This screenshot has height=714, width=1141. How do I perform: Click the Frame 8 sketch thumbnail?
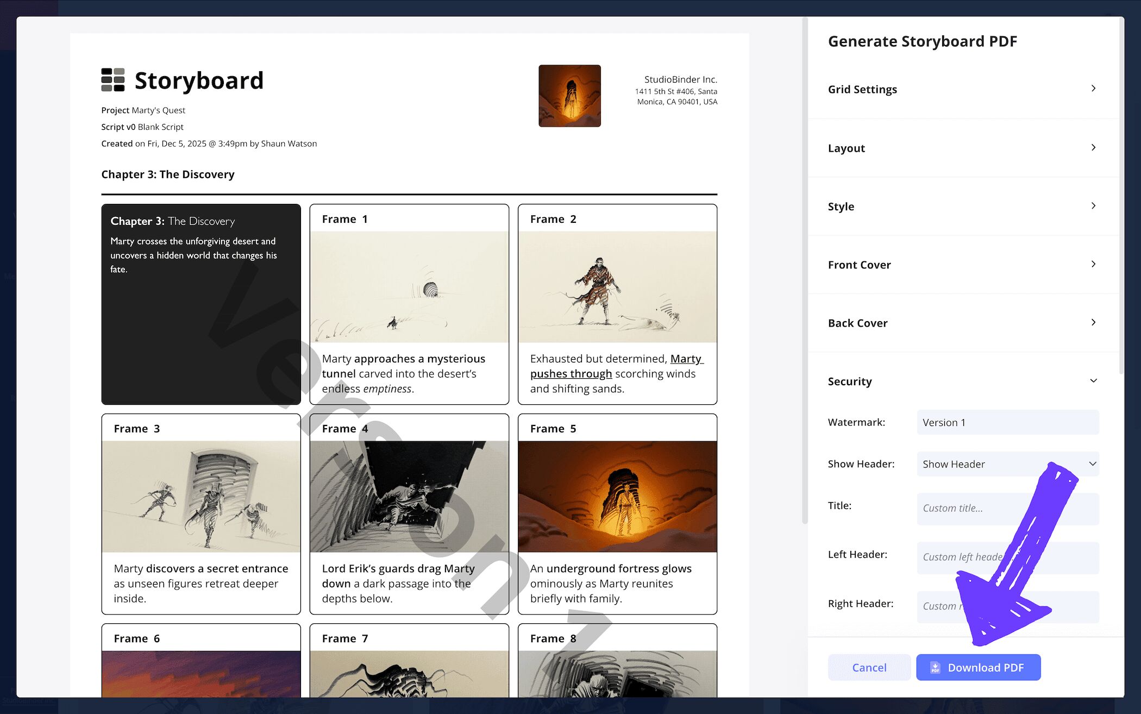click(617, 679)
